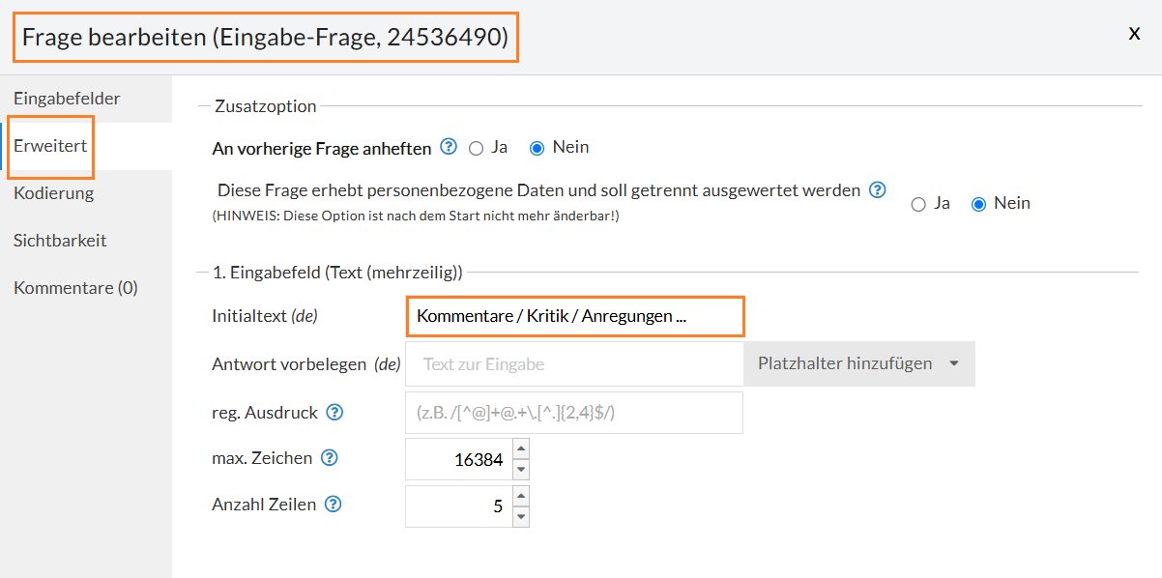1162x578 pixels.
Task: Open help icon for personenbezogene Daten option
Action: [x=877, y=189]
